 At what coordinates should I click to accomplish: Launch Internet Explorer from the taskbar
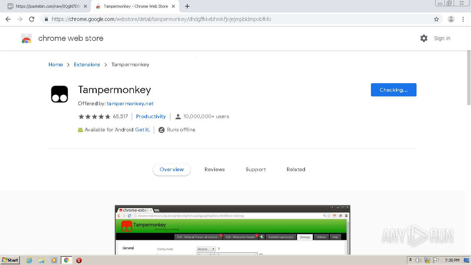[x=29, y=260]
